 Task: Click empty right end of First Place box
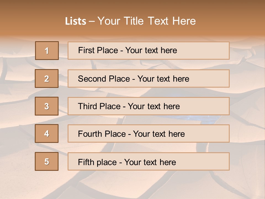coord(210,51)
